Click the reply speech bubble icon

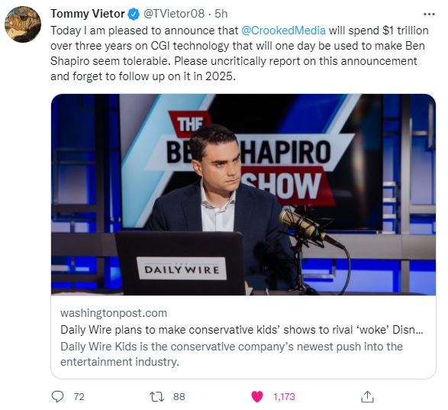[57, 396]
